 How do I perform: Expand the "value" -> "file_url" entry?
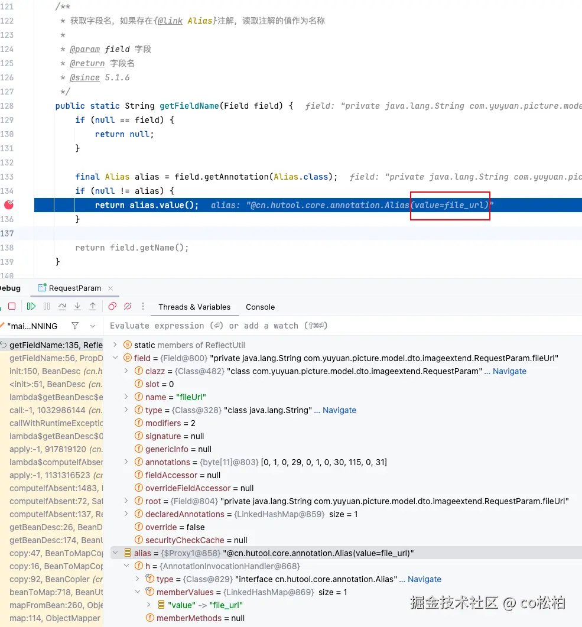(x=149, y=605)
